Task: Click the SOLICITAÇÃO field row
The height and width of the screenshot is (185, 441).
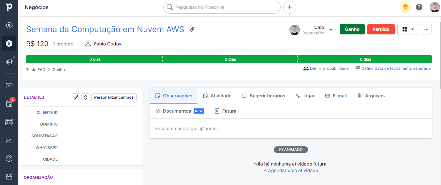Action: [x=80, y=136]
